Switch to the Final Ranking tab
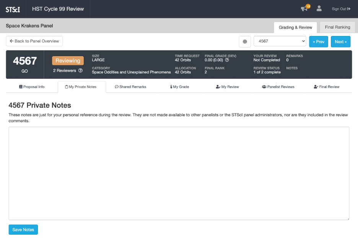This screenshot has height=240, width=358. point(337,27)
